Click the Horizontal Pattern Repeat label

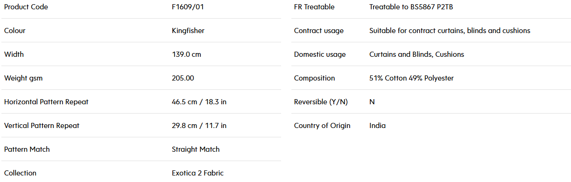pos(46,102)
